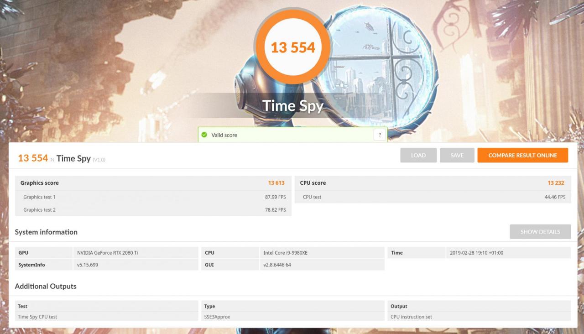This screenshot has height=334, width=584.
Task: Select Intel Core i9-9980XE value
Action: pyautogui.click(x=286, y=253)
